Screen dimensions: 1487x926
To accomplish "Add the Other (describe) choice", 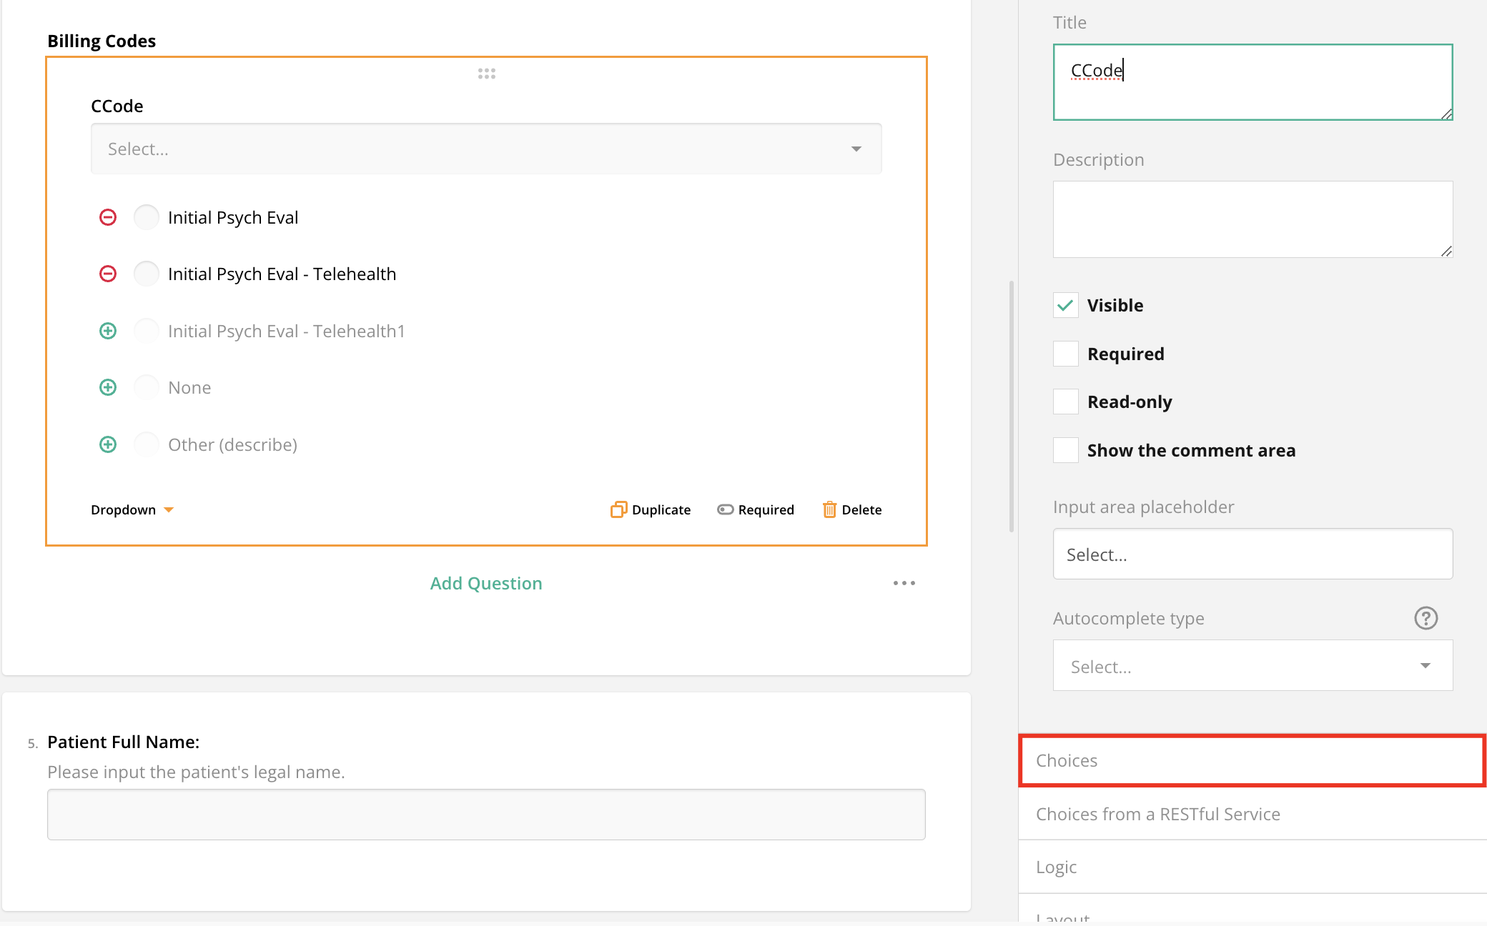I will pos(108,444).
